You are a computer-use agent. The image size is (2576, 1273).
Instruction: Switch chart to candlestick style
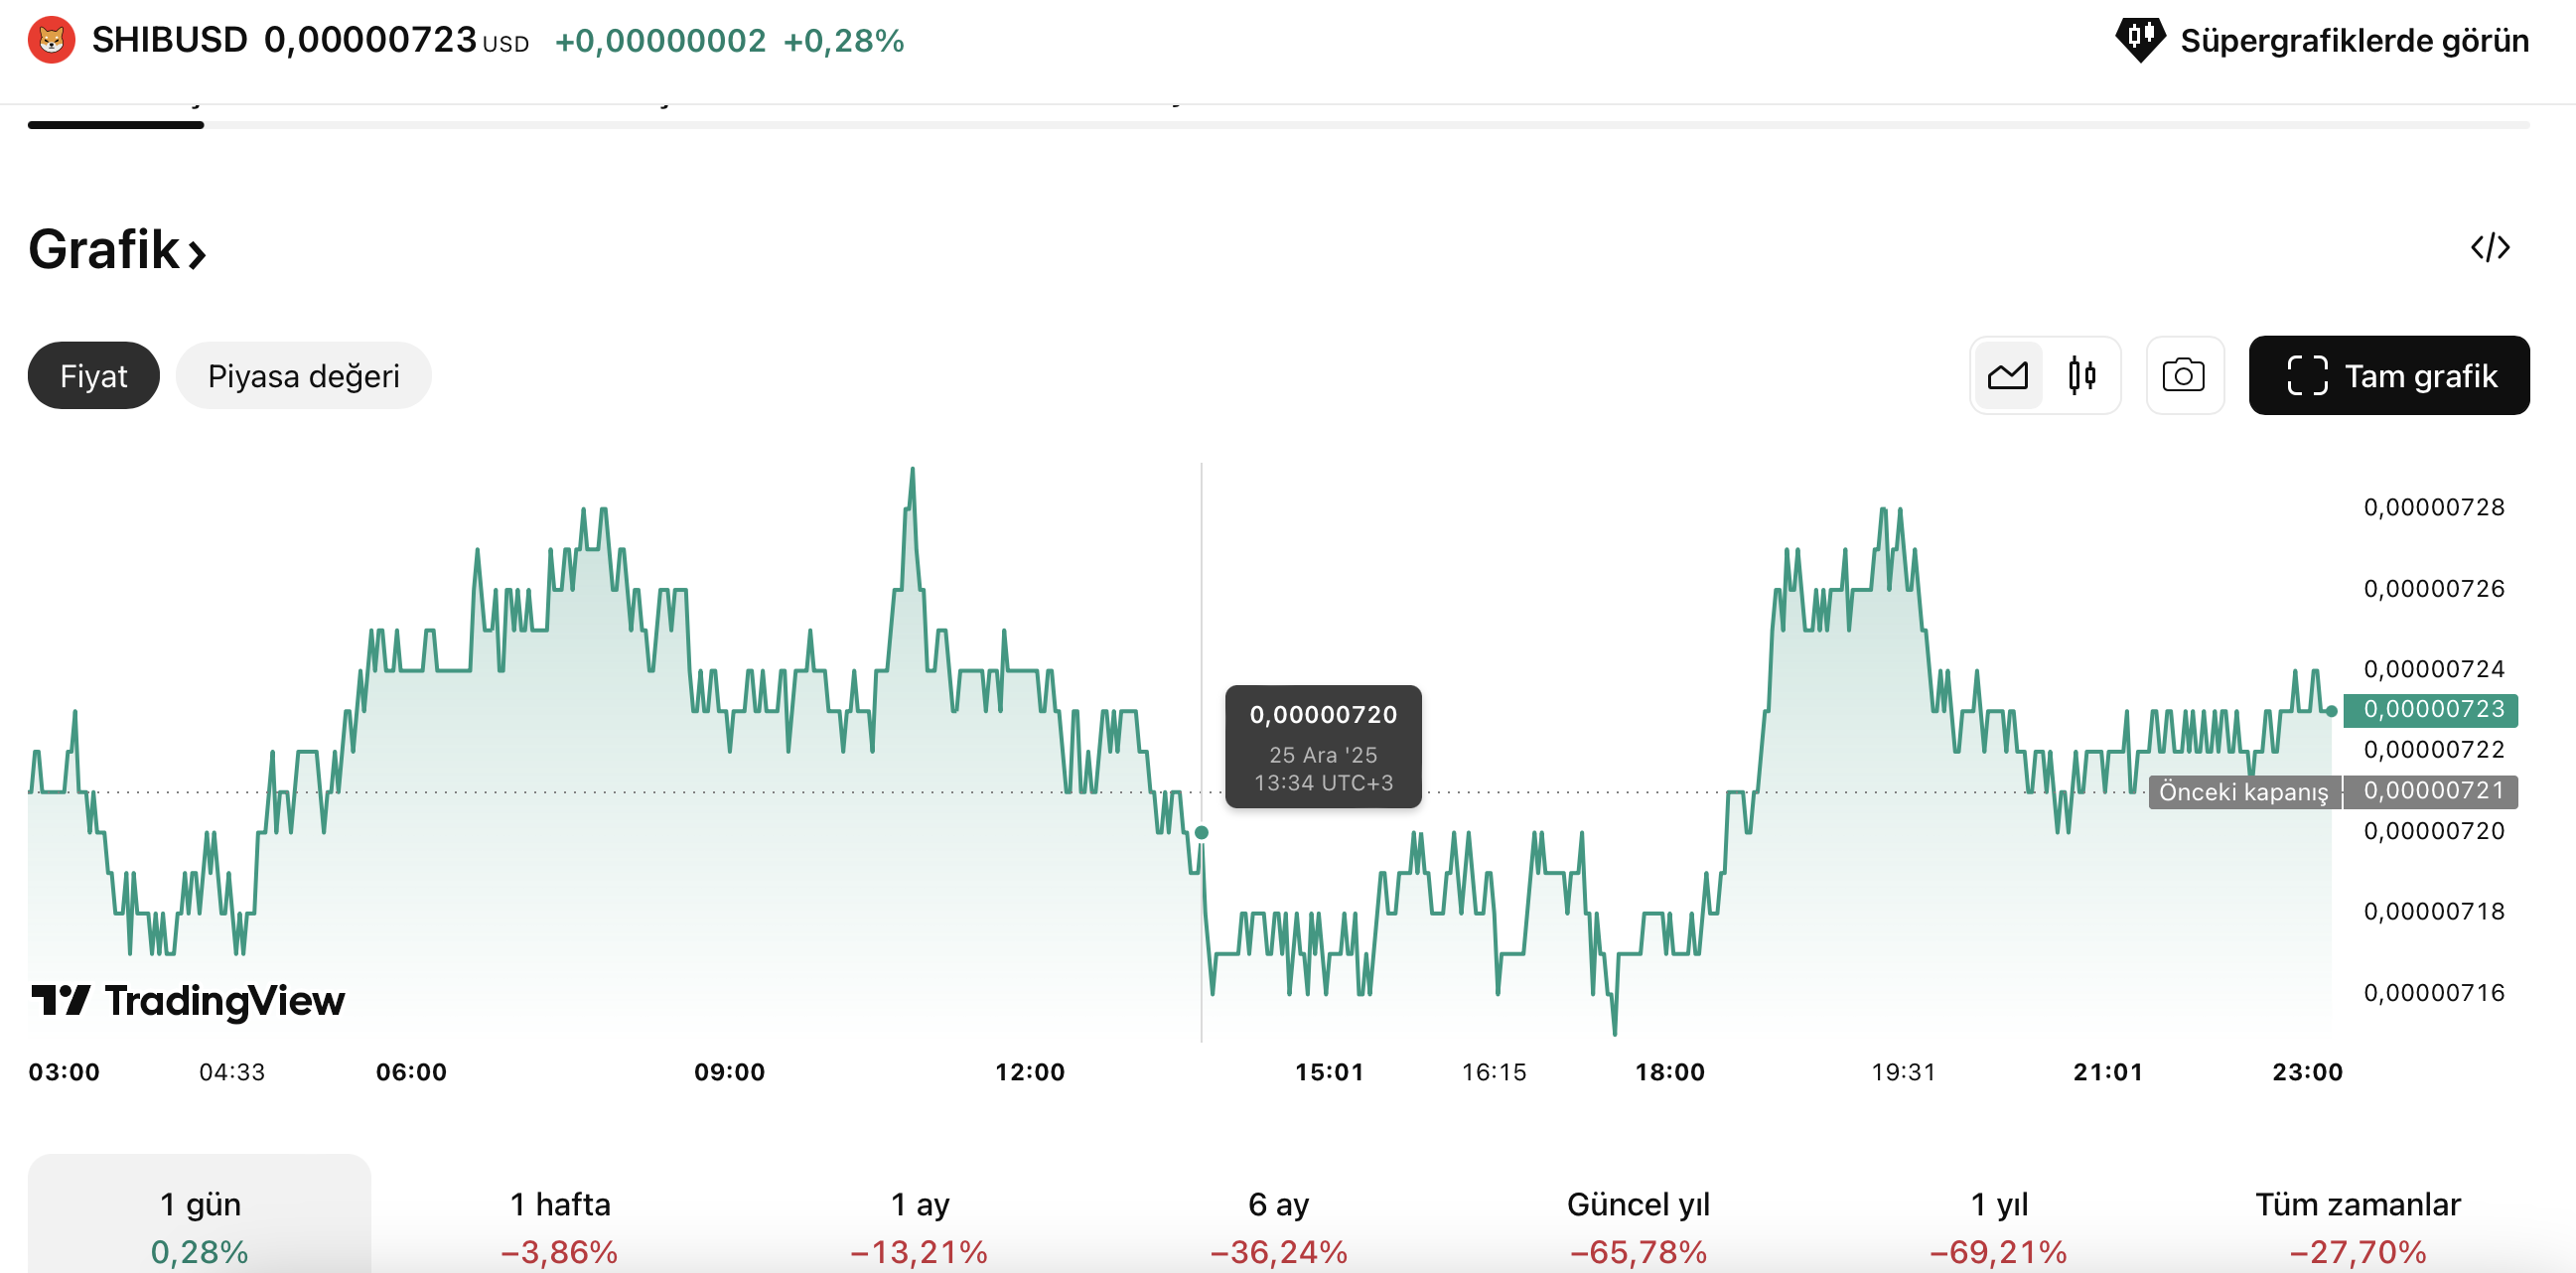2081,376
